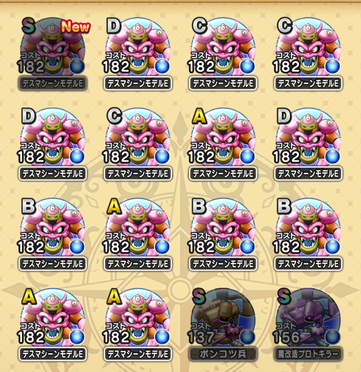The image size is (361, 372).
Task: Tap the cost 137 number
Action: (201, 337)
